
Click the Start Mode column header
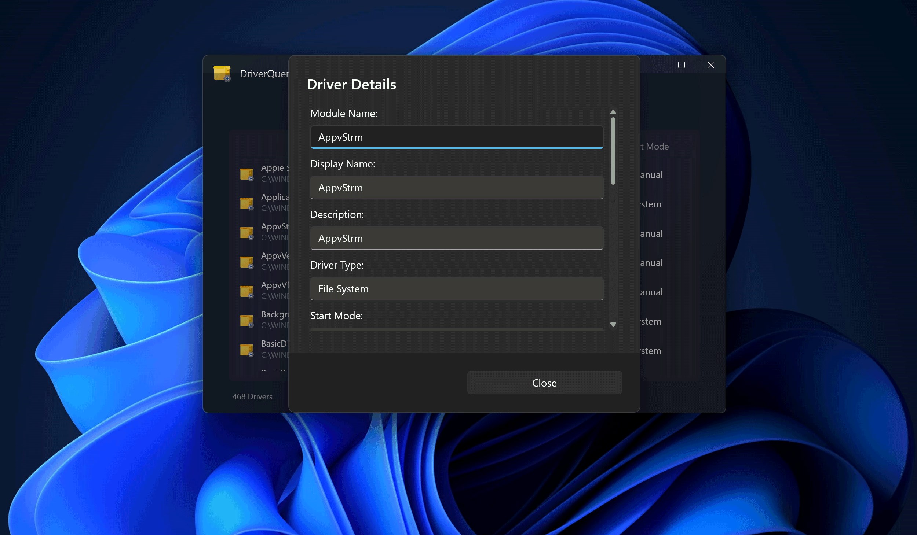point(654,147)
